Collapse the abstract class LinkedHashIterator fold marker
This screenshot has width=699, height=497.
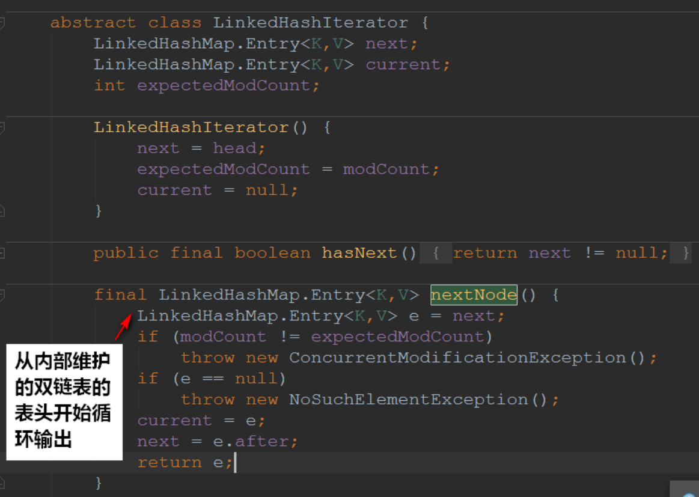point(1,23)
